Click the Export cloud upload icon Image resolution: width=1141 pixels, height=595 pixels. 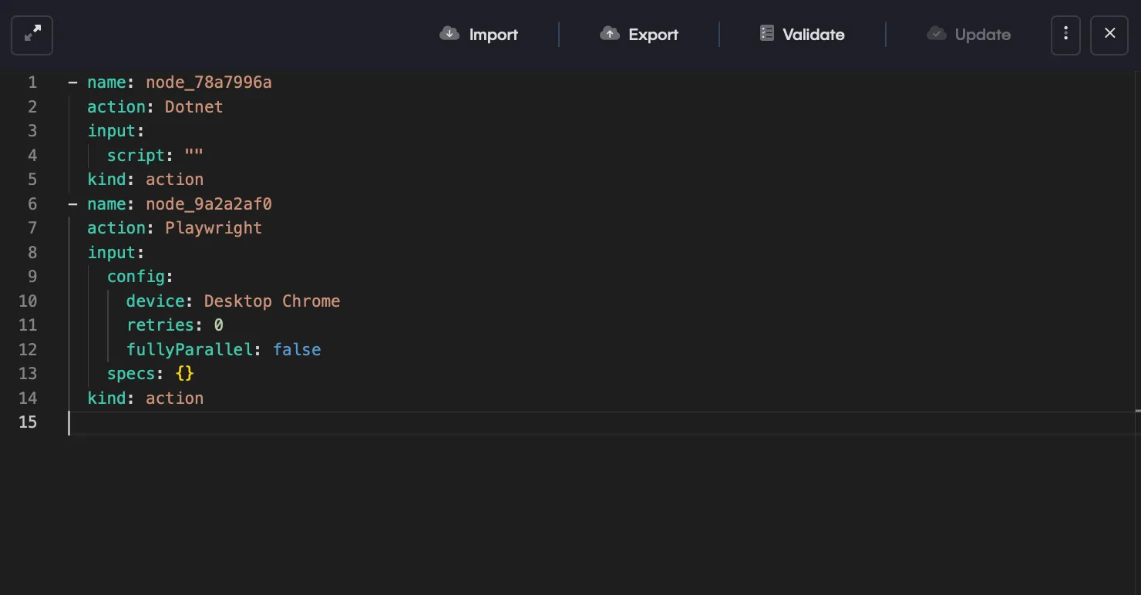tap(610, 33)
